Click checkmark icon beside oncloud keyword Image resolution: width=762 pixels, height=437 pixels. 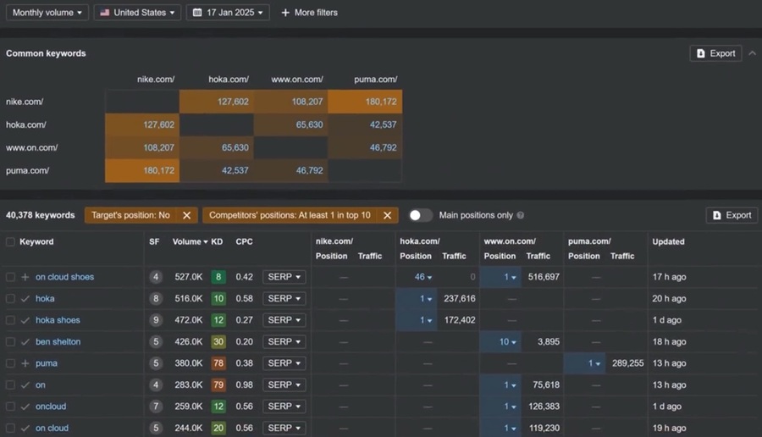(25, 407)
